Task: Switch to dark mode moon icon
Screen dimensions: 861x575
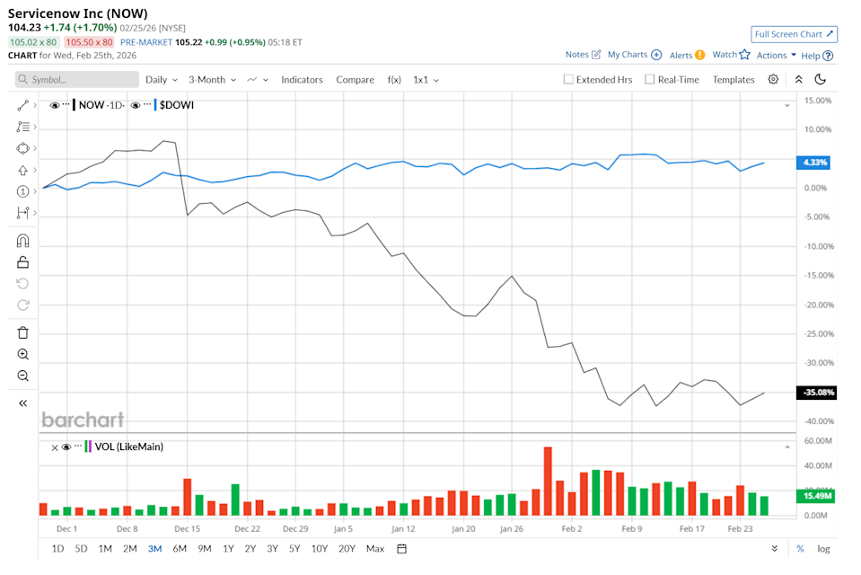Action: point(821,79)
